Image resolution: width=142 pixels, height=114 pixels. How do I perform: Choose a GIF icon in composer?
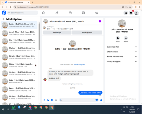tap(56, 100)
